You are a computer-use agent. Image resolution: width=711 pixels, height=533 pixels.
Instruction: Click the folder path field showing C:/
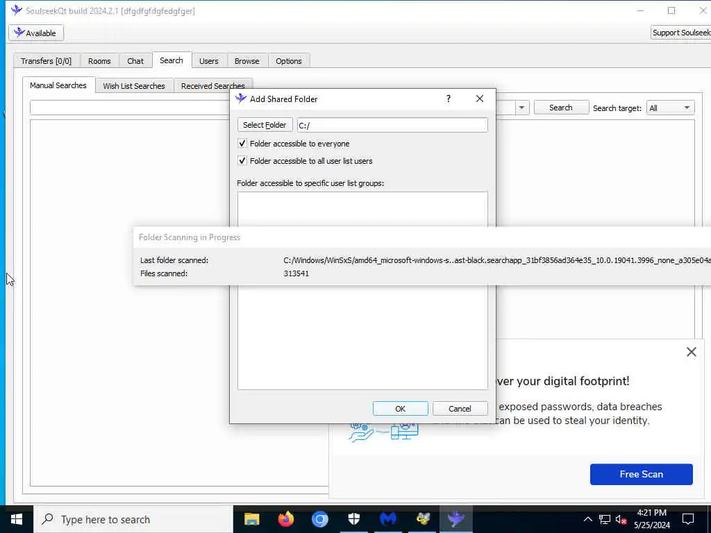point(392,125)
